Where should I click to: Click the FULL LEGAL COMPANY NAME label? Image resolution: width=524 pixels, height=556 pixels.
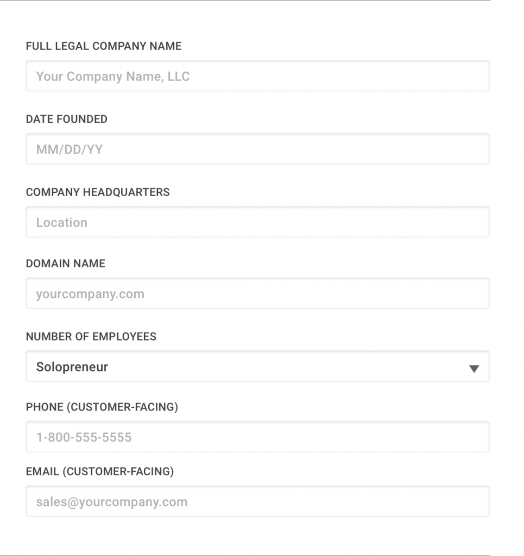point(104,46)
